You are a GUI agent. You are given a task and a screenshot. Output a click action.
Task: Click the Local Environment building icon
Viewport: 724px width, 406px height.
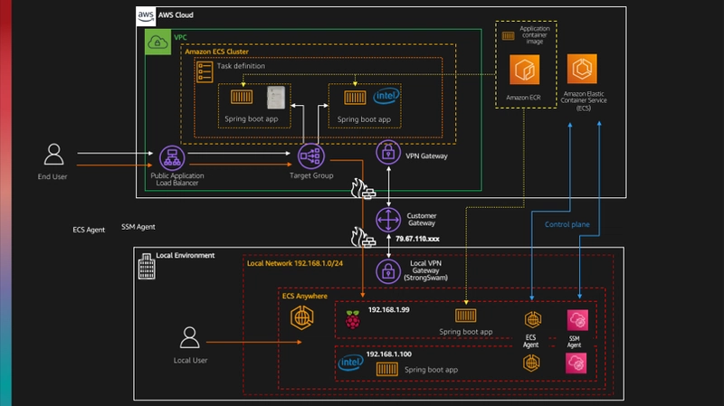coord(147,266)
